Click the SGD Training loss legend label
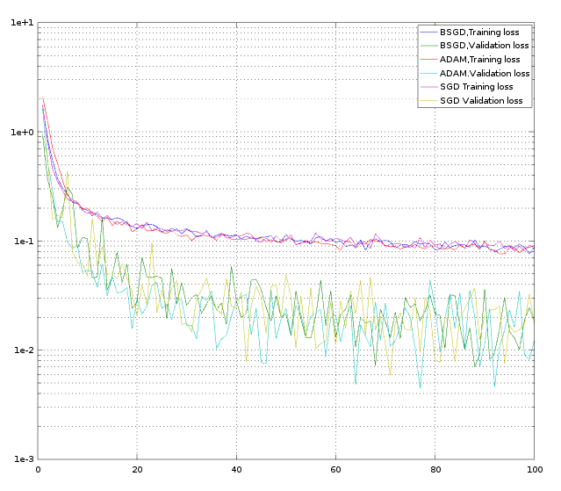This screenshot has width=561, height=491. point(476,87)
